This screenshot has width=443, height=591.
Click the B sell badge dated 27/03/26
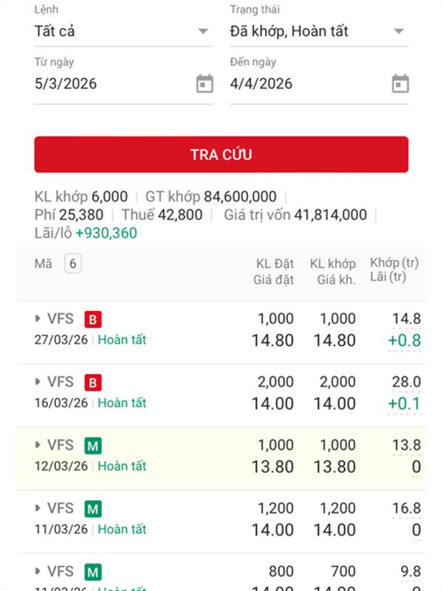[x=92, y=319]
